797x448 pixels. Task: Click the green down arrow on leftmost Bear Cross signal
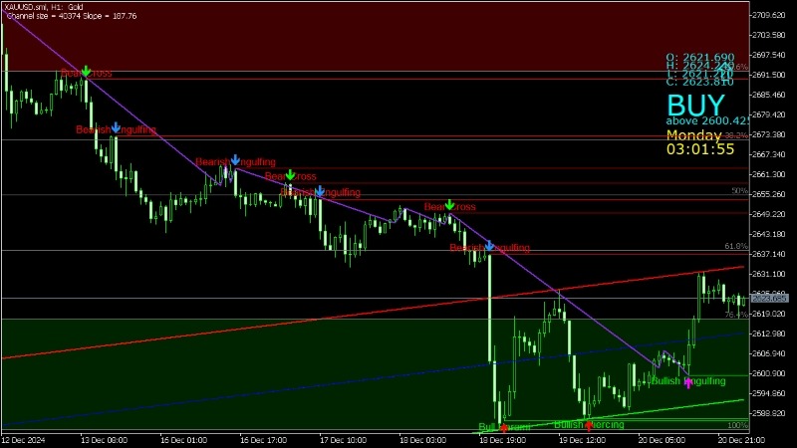(x=86, y=71)
